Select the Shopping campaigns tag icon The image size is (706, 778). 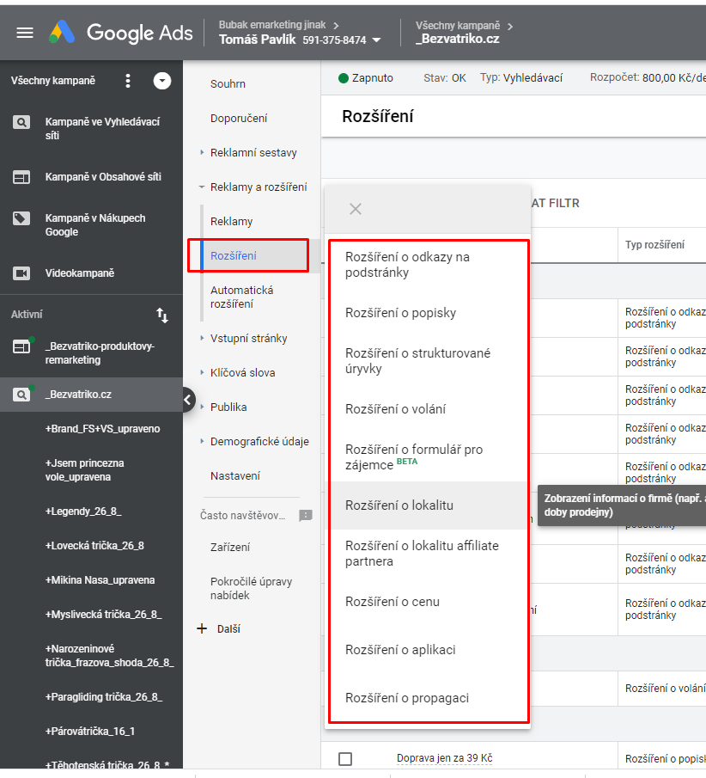(21, 218)
